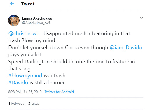
Task: Click the 8:28 PM · Jul 25, 2019 timestamp
Action: tap(25, 92)
